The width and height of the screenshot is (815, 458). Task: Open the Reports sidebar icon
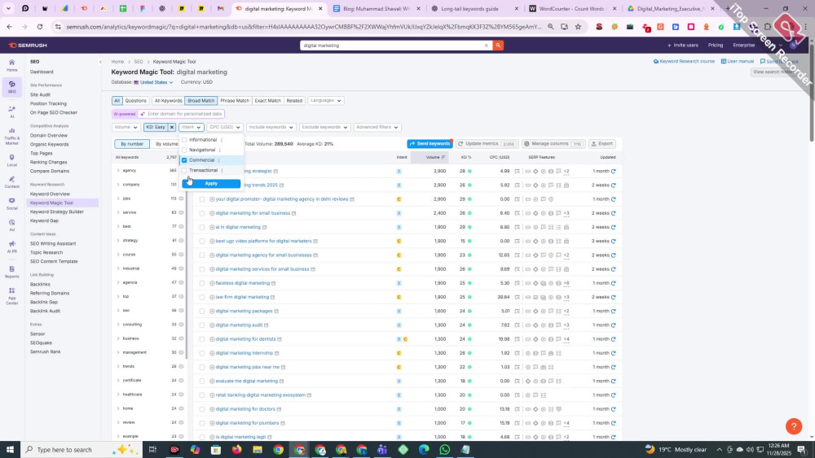(11, 272)
